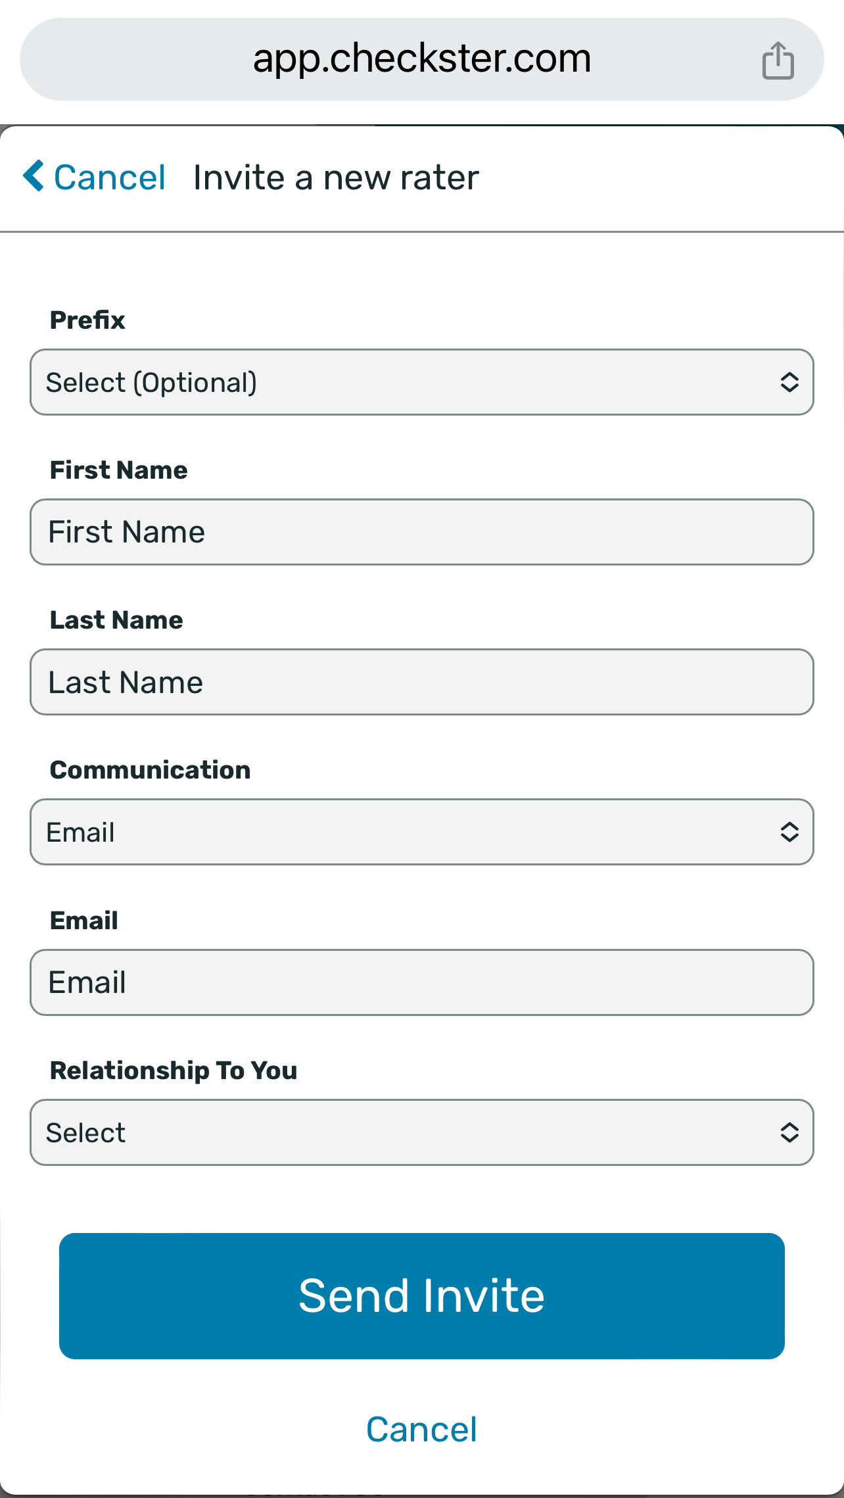Click the Cancel link in the header

(109, 177)
